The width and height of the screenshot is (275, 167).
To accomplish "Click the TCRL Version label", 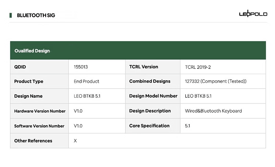I will [144, 67].
